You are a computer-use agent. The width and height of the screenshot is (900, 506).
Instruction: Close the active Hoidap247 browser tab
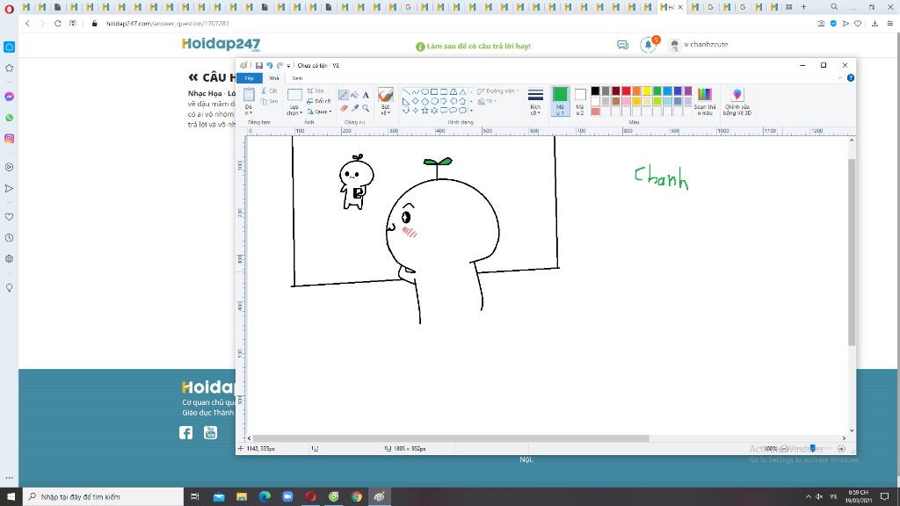click(x=680, y=7)
